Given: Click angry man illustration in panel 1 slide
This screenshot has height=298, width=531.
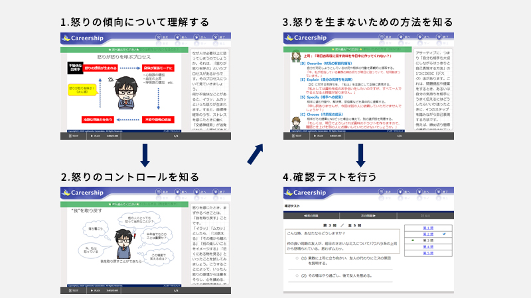Looking at the screenshot, I should (x=125, y=93).
